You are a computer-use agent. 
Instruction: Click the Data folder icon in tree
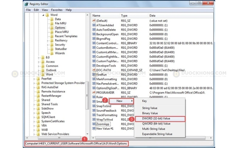point(52,19)
